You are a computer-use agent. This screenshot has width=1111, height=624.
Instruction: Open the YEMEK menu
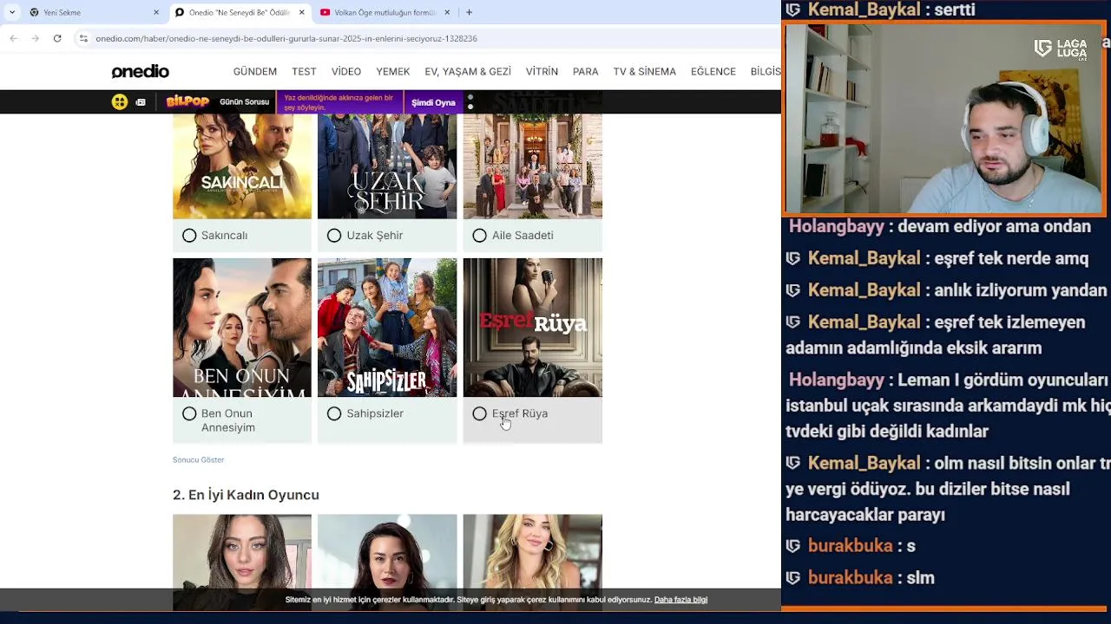393,72
